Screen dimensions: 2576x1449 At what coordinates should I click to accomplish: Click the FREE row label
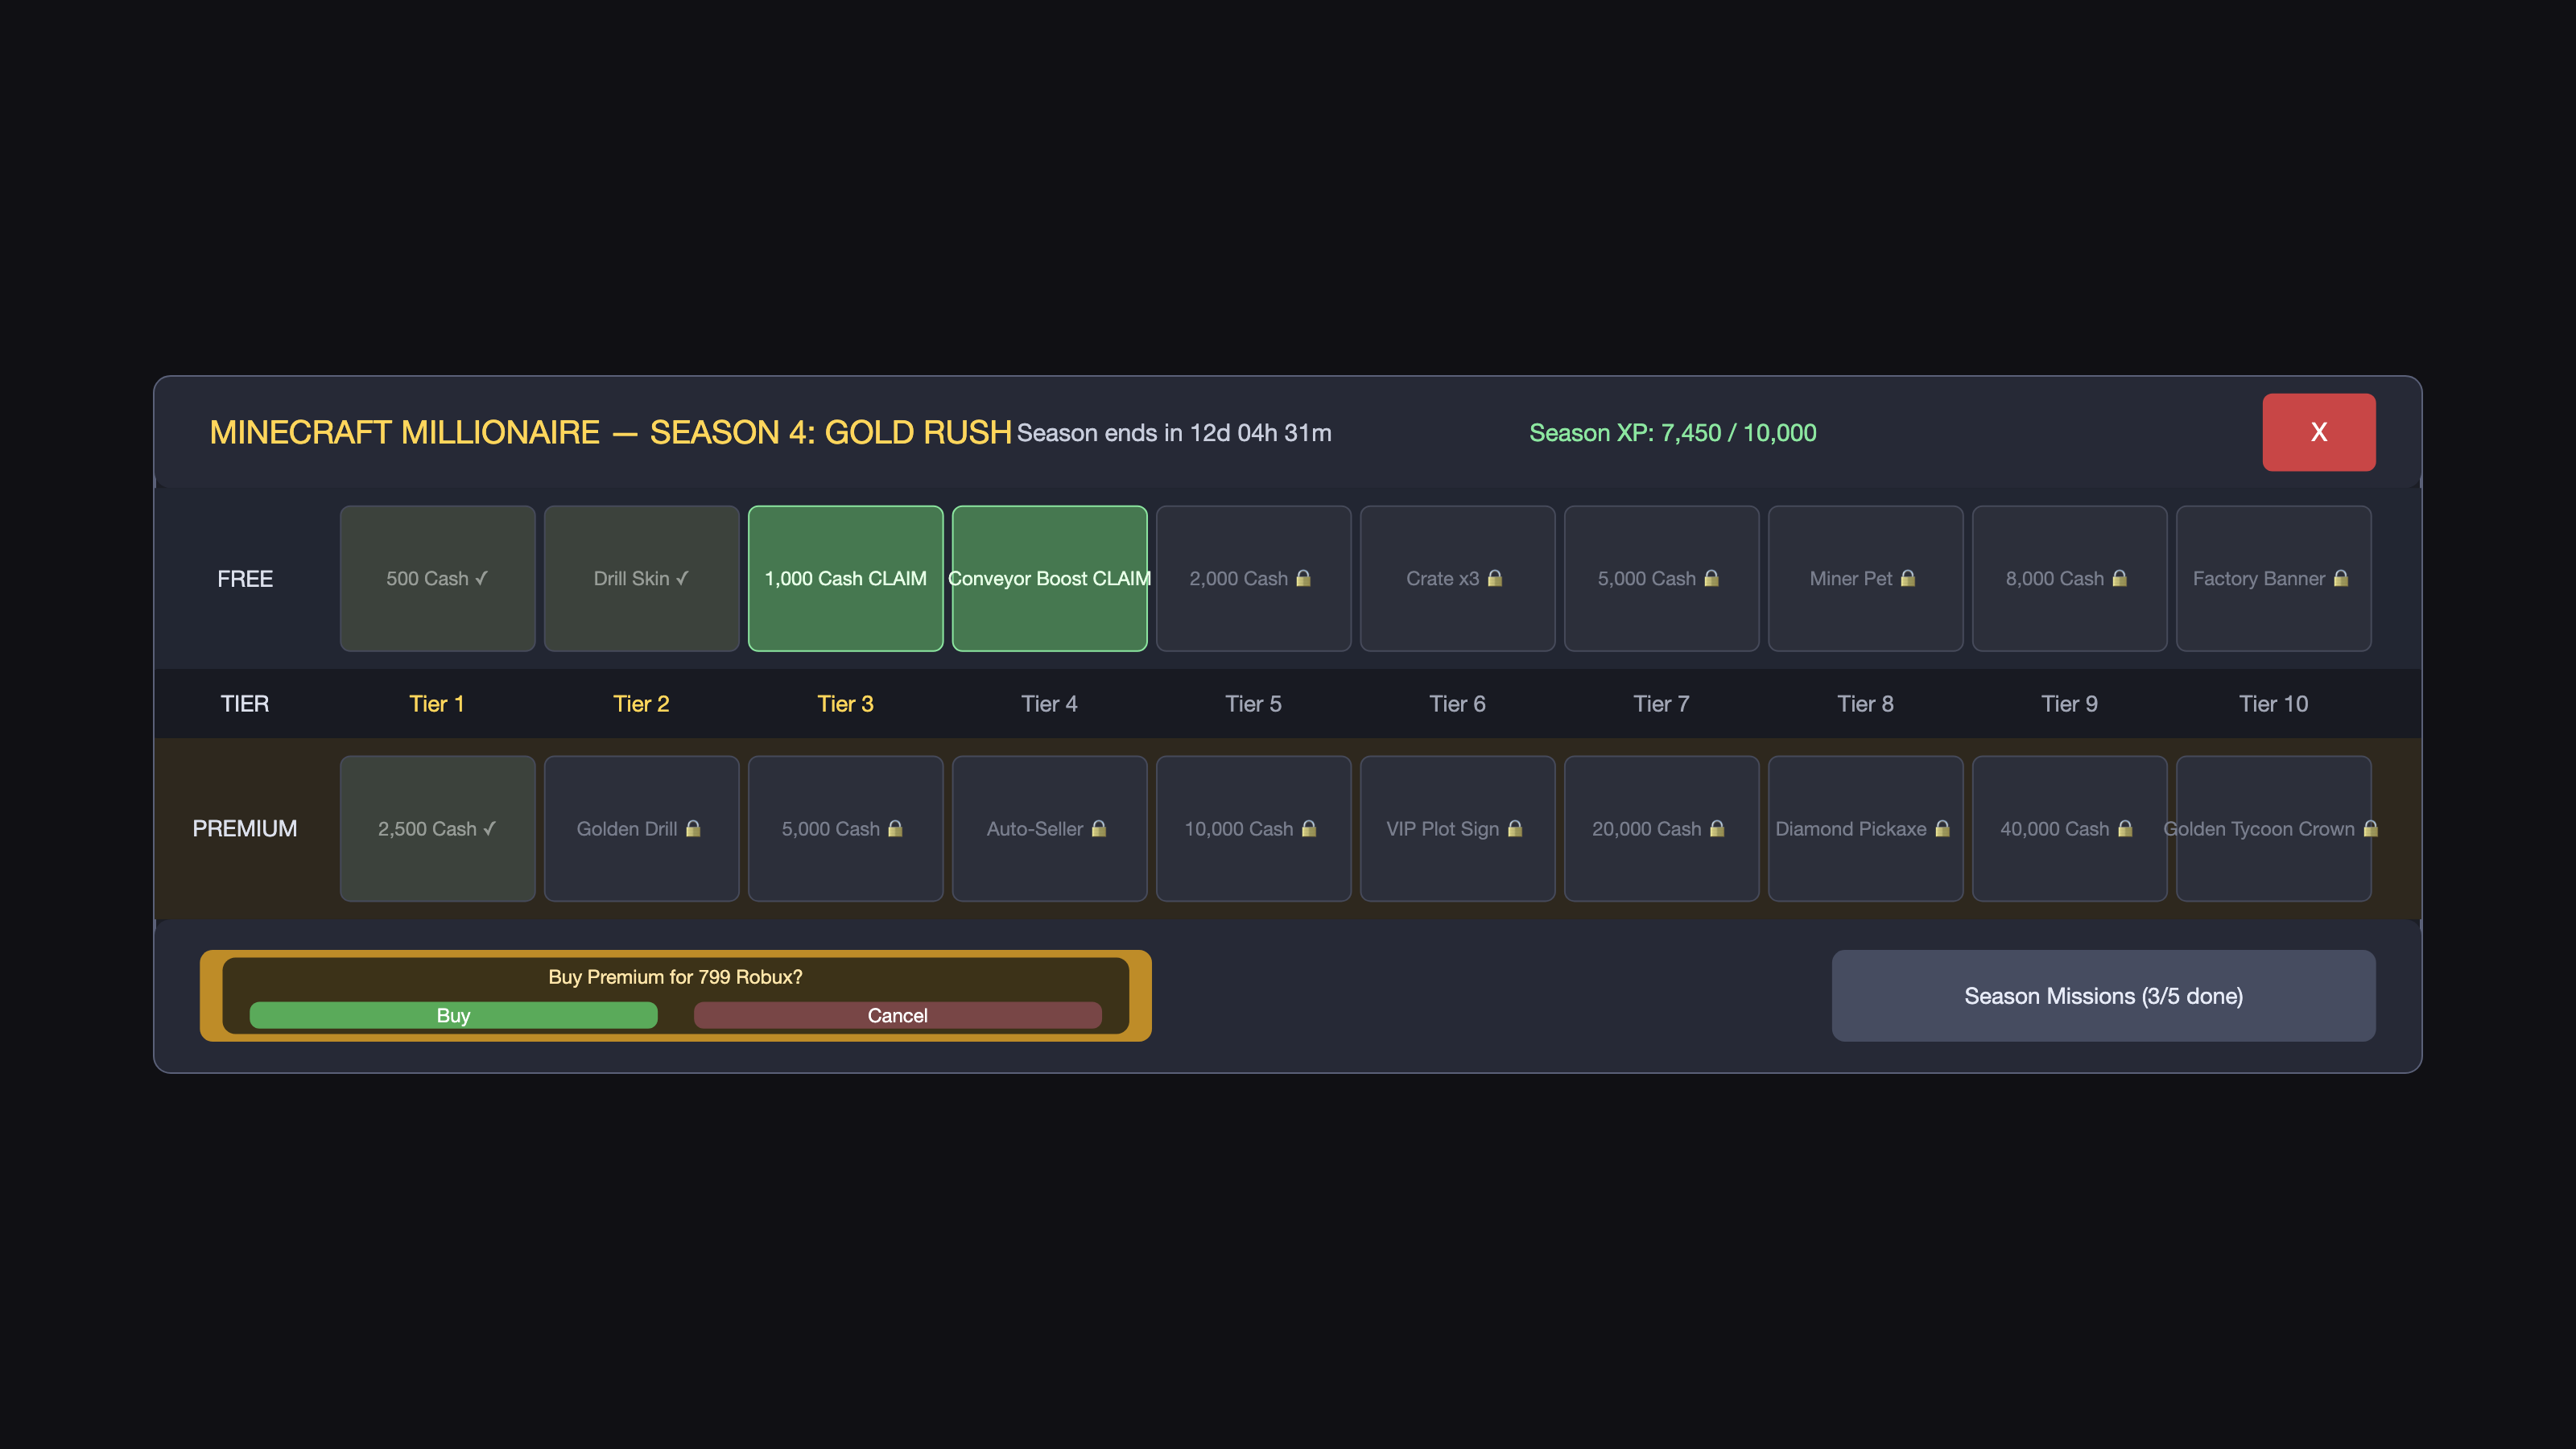(245, 578)
